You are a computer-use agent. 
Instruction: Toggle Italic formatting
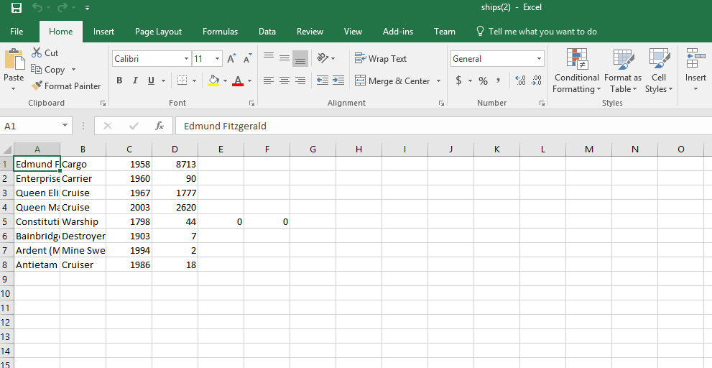135,80
